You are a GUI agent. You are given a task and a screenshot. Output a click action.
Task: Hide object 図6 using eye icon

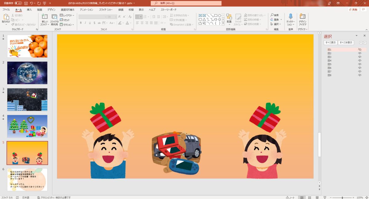tap(359, 68)
